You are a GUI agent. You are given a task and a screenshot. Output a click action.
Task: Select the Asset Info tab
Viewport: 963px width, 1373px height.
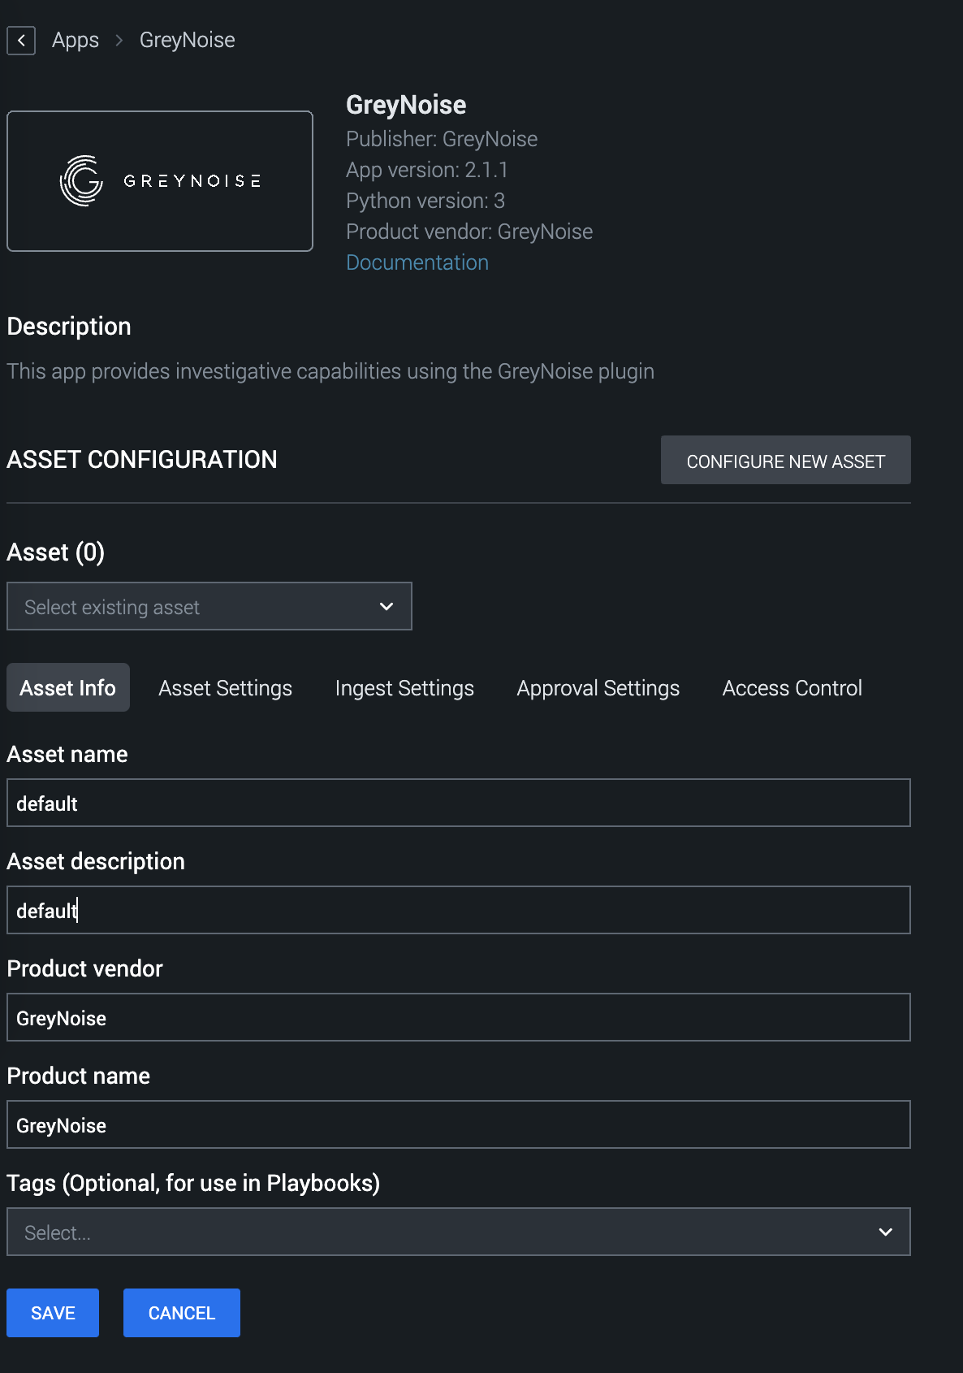tap(68, 688)
